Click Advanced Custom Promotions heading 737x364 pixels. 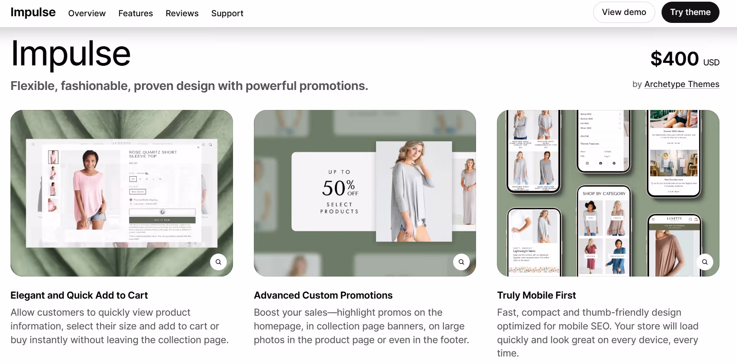click(x=323, y=295)
